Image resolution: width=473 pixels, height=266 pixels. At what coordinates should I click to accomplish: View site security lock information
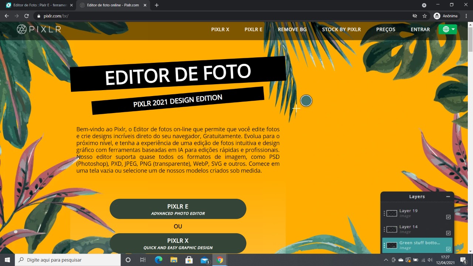pos(39,16)
